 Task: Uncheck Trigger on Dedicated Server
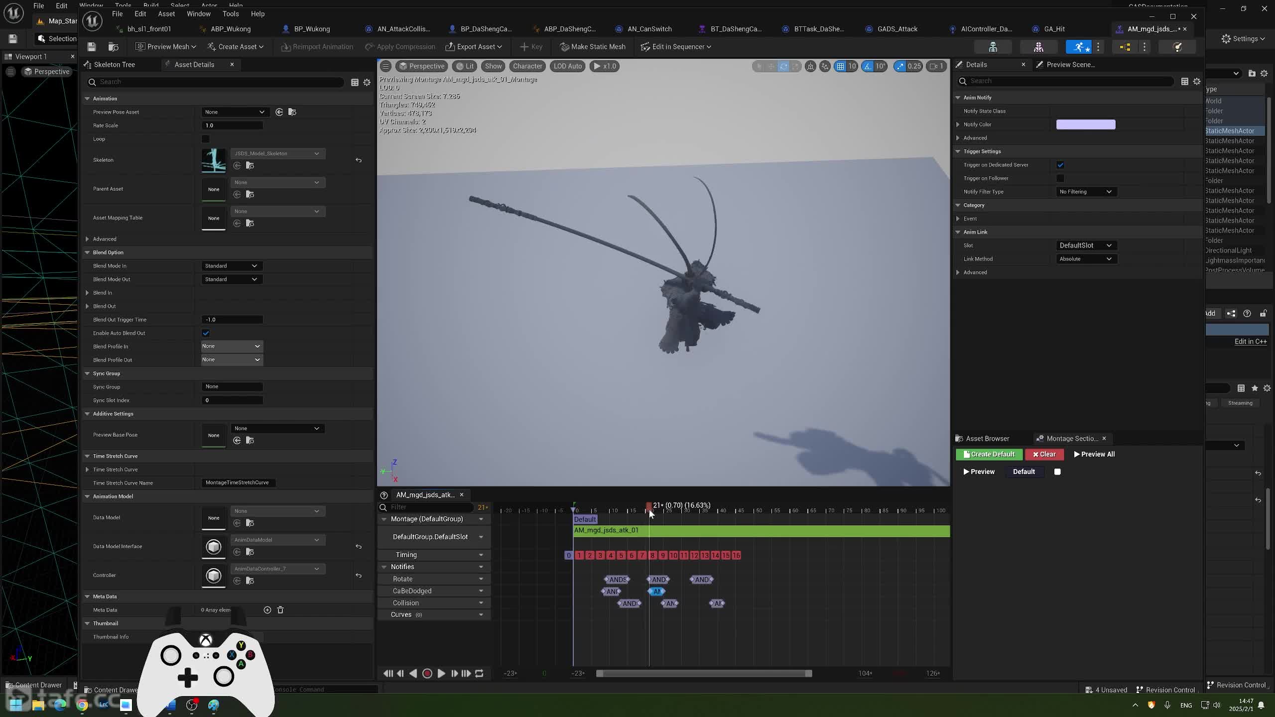(x=1060, y=165)
